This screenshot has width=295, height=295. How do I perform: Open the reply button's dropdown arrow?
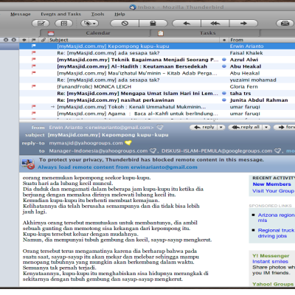pos(221,127)
